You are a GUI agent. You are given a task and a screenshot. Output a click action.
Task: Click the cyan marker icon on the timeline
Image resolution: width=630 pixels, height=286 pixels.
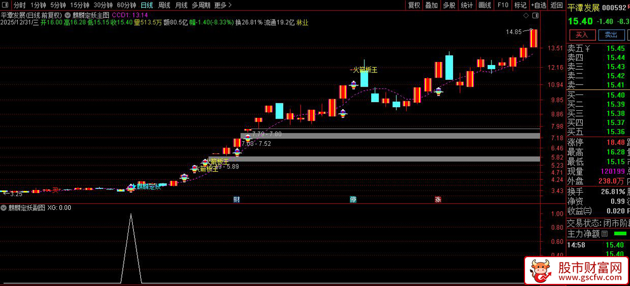[x=353, y=199]
